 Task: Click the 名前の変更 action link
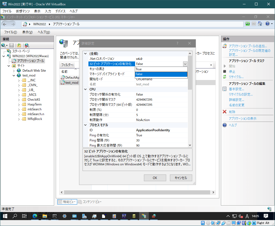[237, 105]
